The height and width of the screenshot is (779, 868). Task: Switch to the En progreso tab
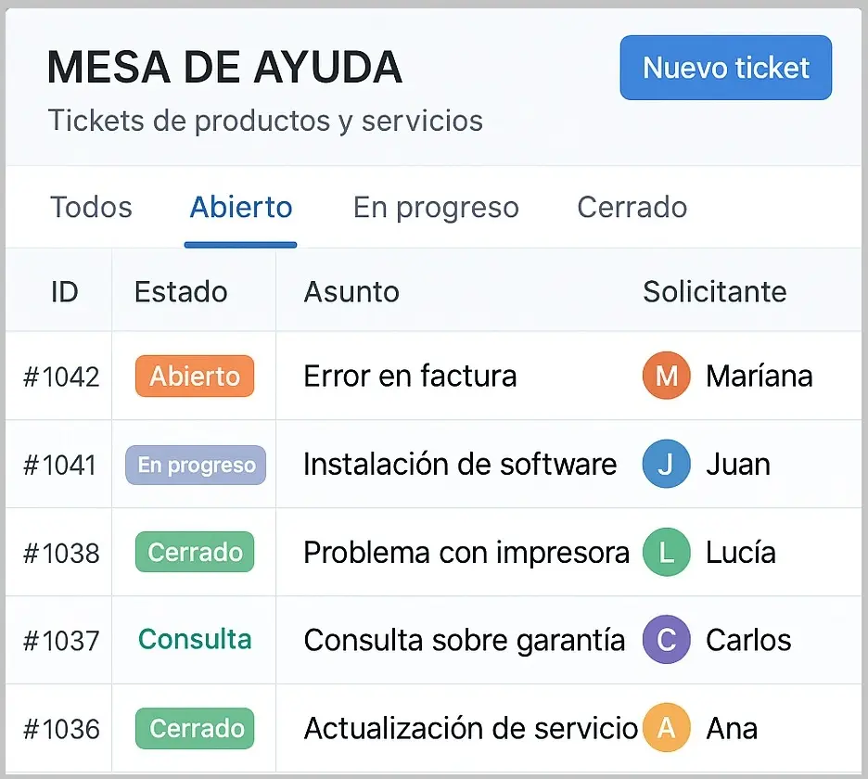(435, 207)
